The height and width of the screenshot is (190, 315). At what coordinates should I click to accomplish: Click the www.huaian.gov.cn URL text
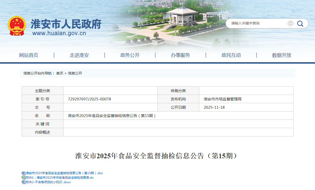59,33
